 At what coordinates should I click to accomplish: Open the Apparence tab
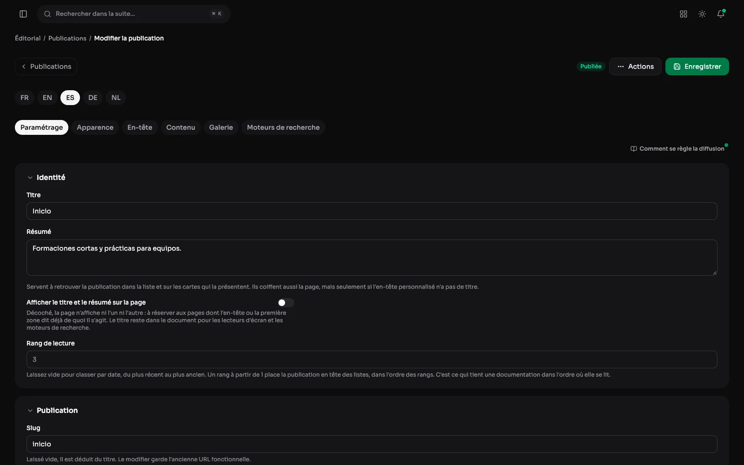[95, 127]
